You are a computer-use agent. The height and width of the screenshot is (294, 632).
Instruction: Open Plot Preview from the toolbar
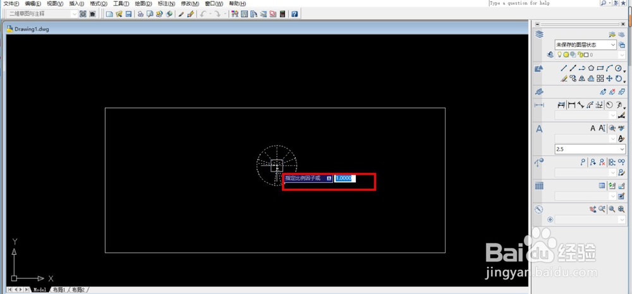coord(150,14)
